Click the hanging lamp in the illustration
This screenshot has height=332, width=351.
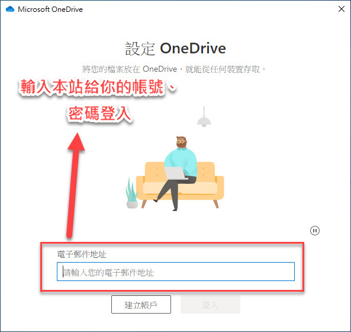click(204, 117)
